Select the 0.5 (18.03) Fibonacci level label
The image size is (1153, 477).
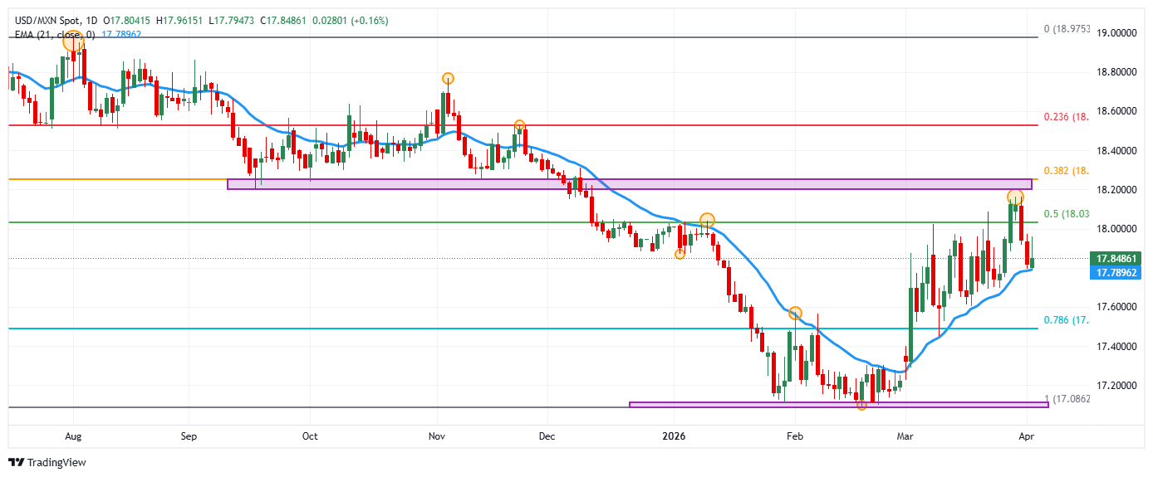[1066, 214]
